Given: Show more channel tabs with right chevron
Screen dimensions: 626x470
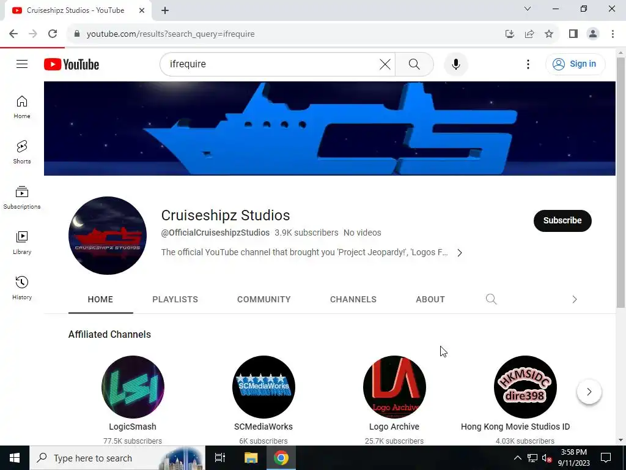Looking at the screenshot, I should pos(574,299).
